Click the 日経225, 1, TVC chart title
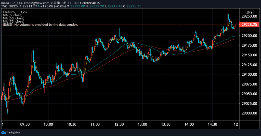This screenshot has height=136, width=261. click(x=15, y=12)
